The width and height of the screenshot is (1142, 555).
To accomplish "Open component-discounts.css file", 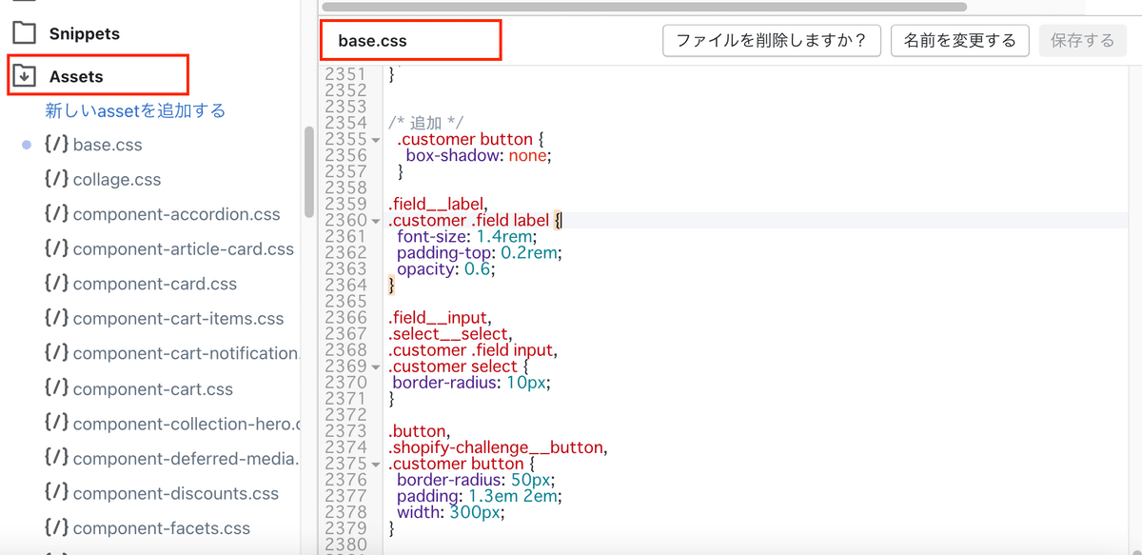I will pos(175,493).
